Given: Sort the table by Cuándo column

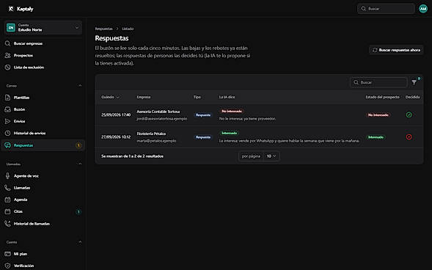Looking at the screenshot, I should pos(110,97).
